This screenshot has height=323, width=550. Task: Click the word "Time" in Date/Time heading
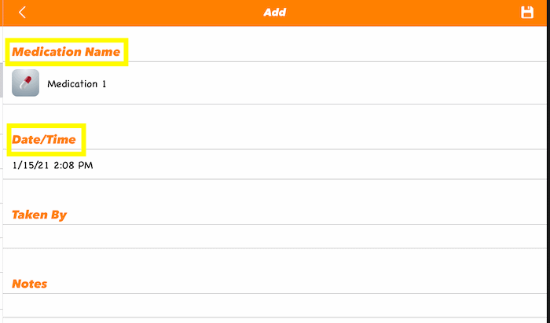[x=63, y=140]
